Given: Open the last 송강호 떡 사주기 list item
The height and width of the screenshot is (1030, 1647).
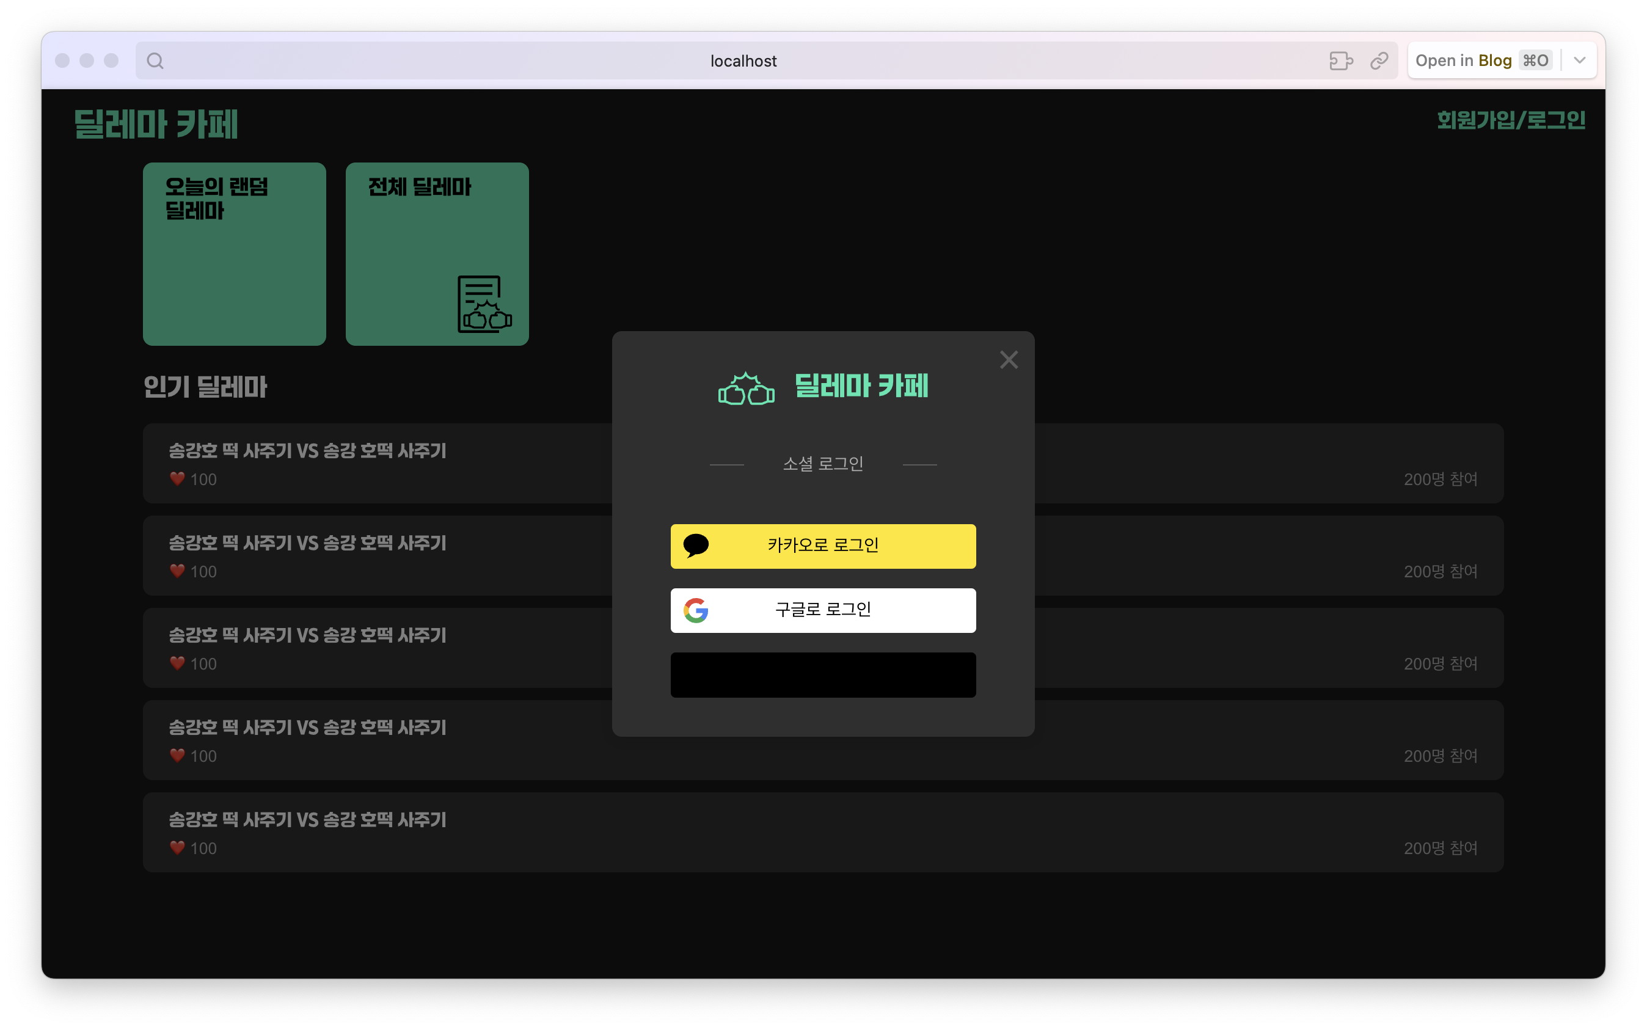Looking at the screenshot, I should click(x=823, y=832).
